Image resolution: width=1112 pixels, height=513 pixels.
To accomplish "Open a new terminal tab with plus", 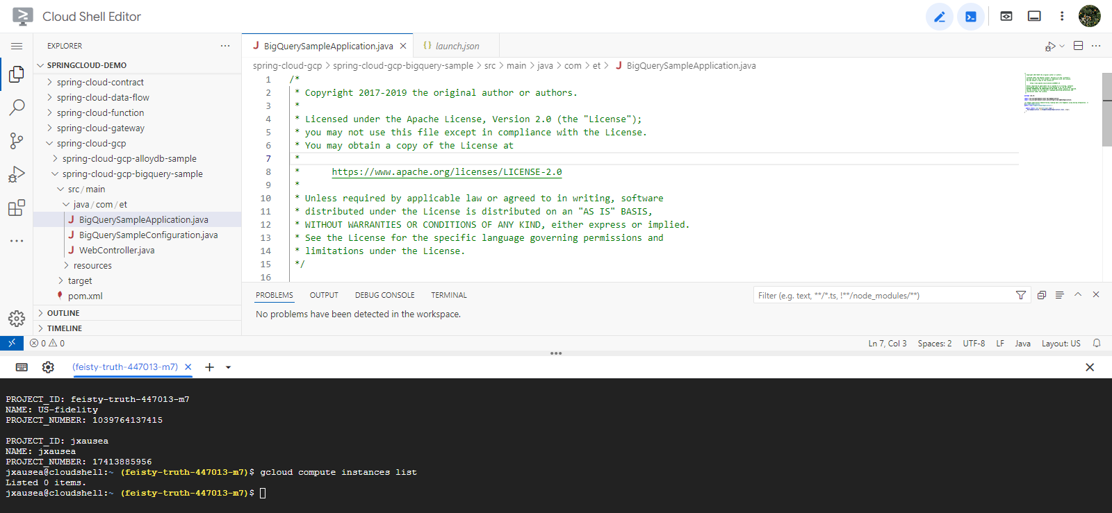I will (209, 367).
